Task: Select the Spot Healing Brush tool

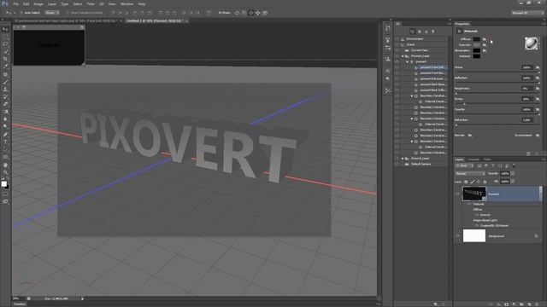Action: point(5,74)
